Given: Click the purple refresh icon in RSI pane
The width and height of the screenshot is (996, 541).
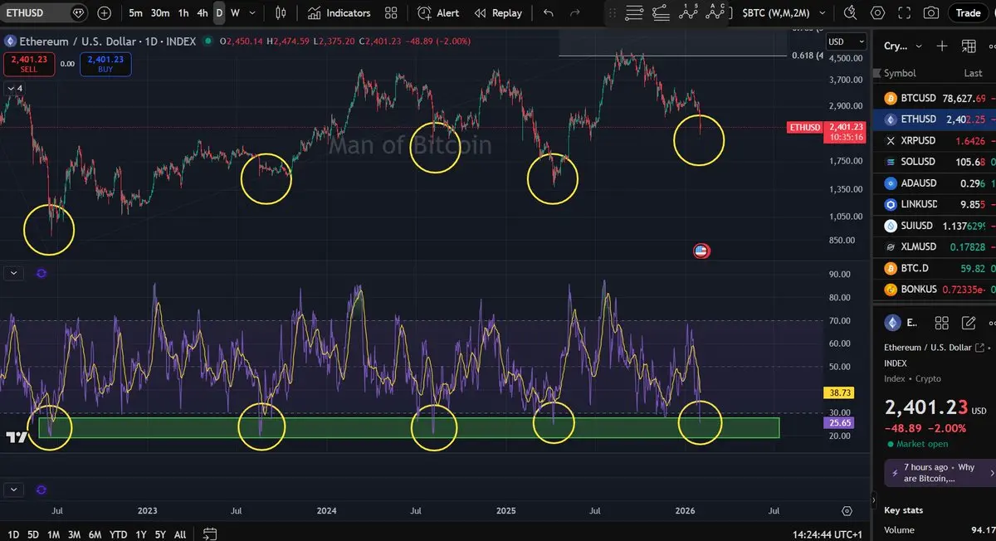Looking at the screenshot, I should pyautogui.click(x=42, y=272).
